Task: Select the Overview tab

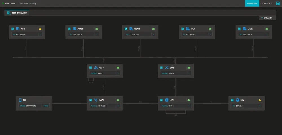Action: point(252,3)
